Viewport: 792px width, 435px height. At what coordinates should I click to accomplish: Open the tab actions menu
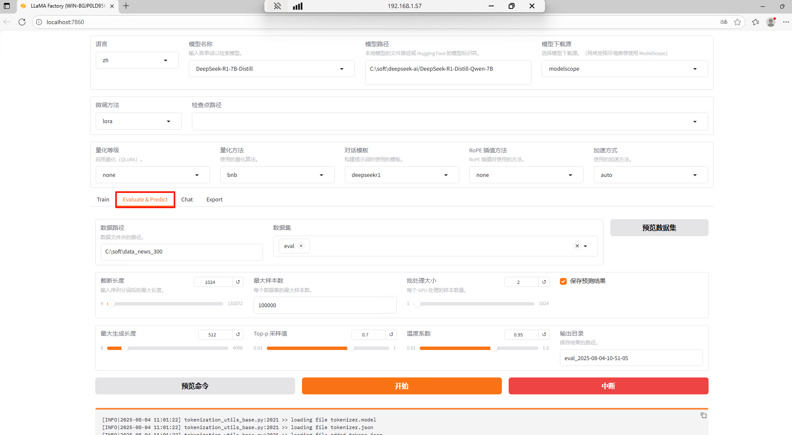click(7, 6)
